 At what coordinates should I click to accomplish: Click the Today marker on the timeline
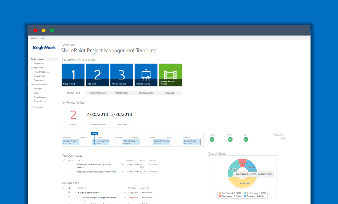click(94, 133)
